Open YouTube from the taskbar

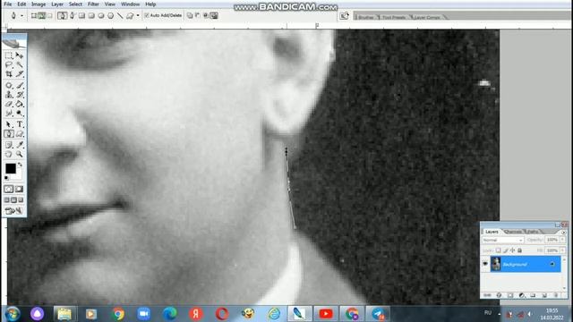326,314
